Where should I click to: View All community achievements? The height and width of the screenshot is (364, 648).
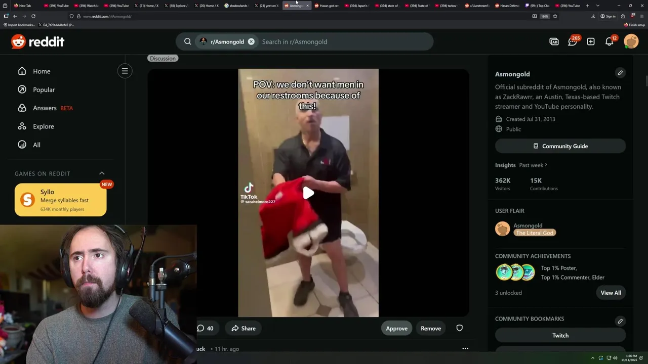(611, 293)
